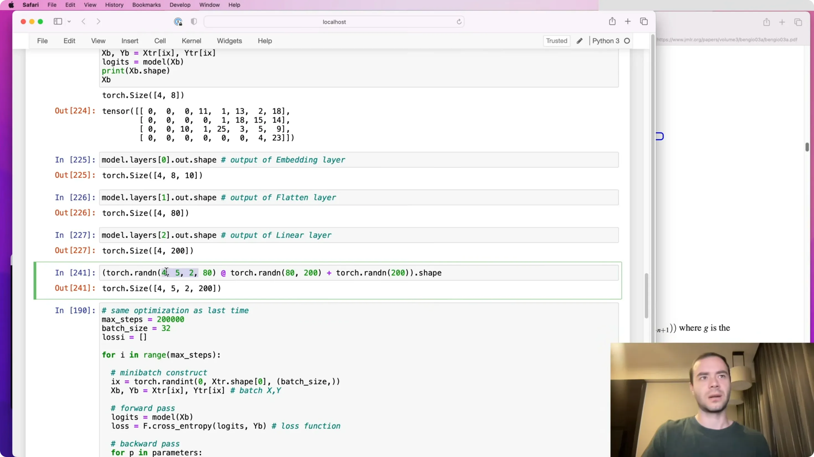Open the sidebar options chevron dropdown
Viewport: 814px width, 457px height.
[x=69, y=22]
